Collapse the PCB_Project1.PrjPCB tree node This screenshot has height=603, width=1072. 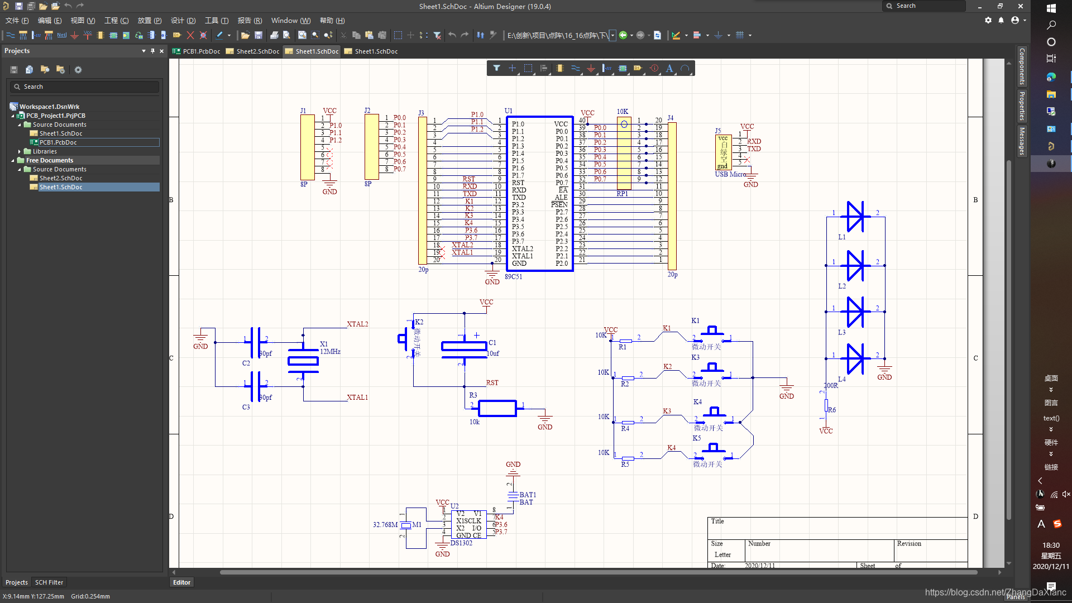click(13, 116)
